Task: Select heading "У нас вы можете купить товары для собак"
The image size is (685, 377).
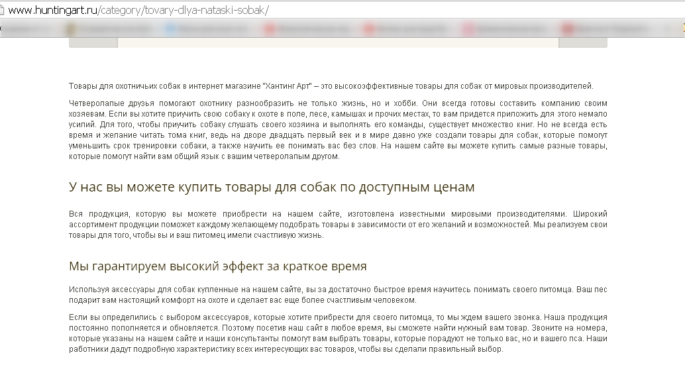Action: [272, 187]
